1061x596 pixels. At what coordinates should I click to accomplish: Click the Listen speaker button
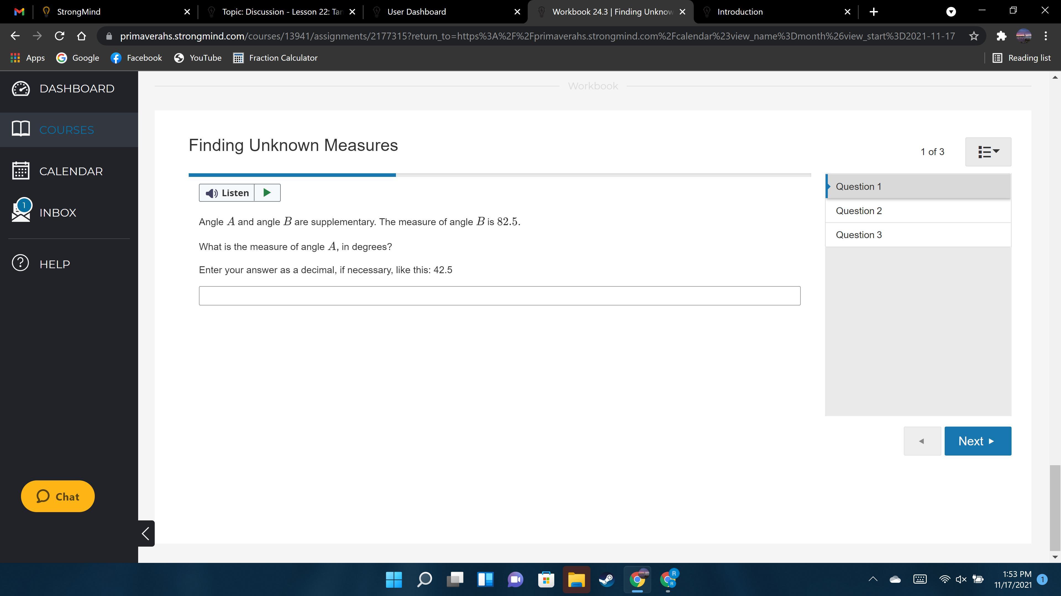click(227, 193)
